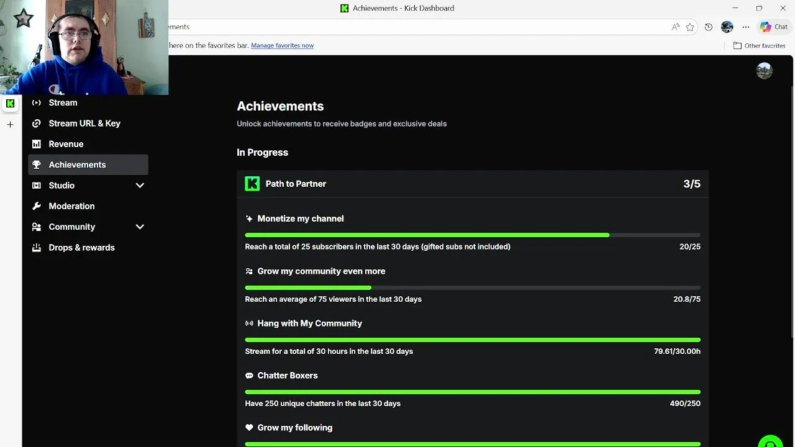Click broadcast icon beside Hang with My Community
Viewport: 795px width, 447px height.
pyautogui.click(x=249, y=323)
